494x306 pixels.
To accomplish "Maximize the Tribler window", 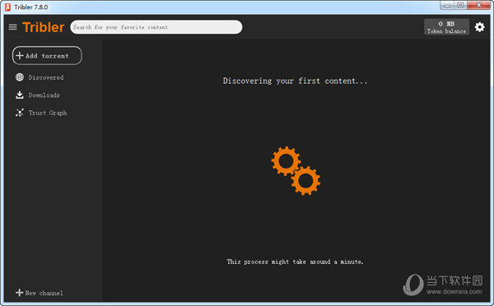I will (x=460, y=6).
